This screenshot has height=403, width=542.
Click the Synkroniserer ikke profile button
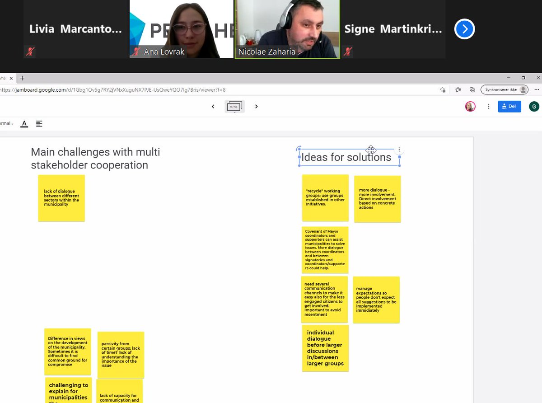tap(504, 90)
